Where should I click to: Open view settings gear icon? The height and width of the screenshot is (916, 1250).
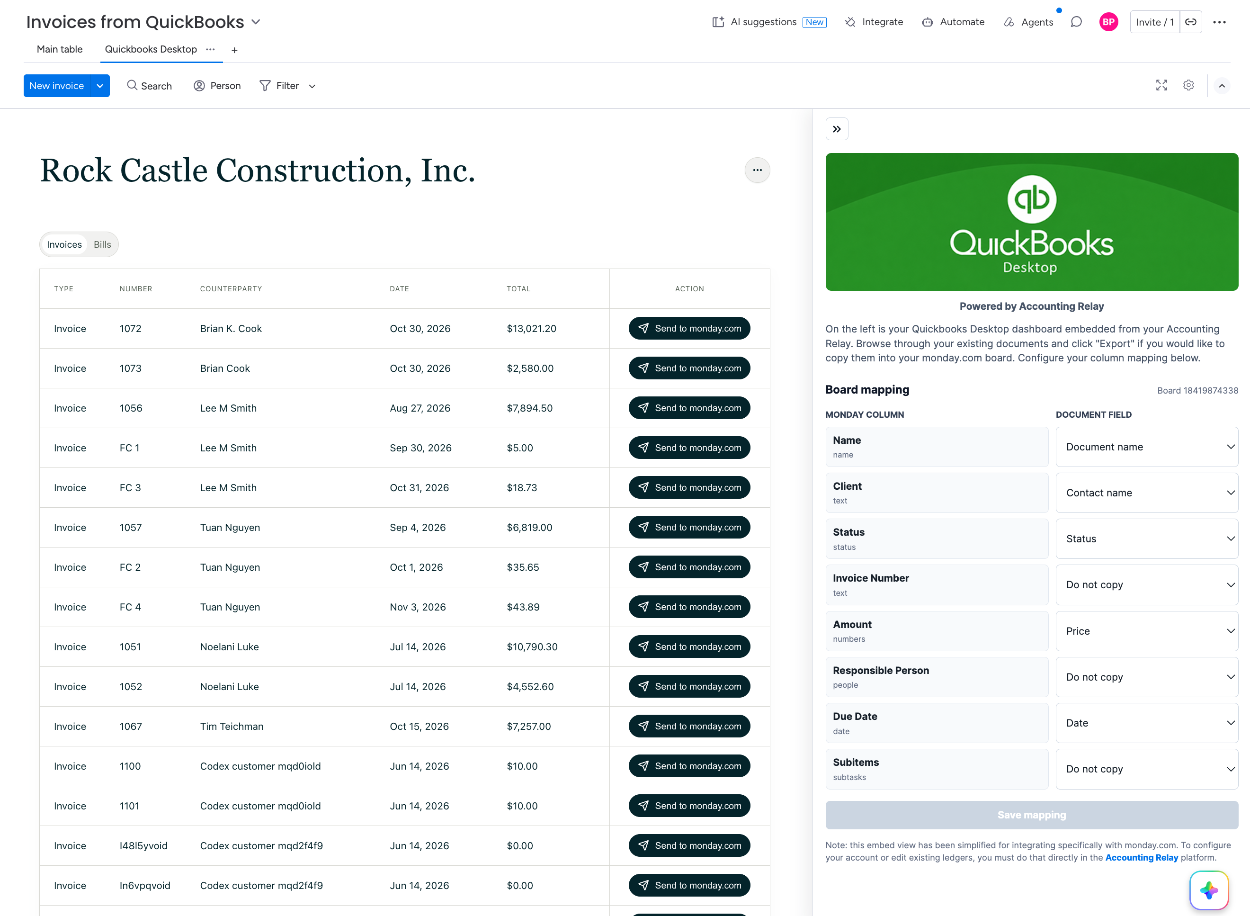[x=1188, y=85]
